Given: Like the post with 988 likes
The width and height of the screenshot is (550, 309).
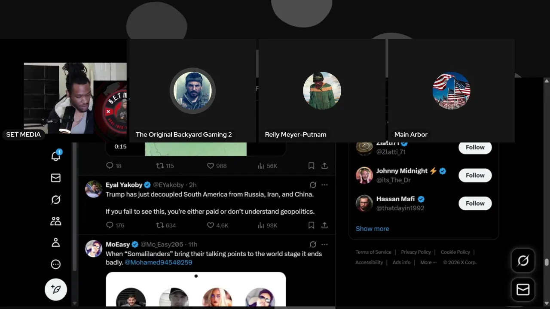Looking at the screenshot, I should click(x=217, y=166).
